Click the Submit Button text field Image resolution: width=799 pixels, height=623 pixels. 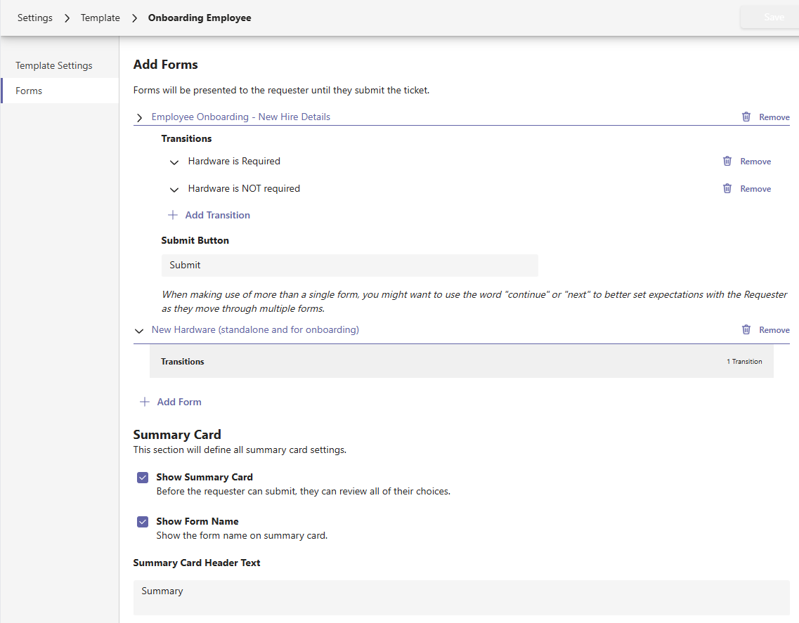349,265
